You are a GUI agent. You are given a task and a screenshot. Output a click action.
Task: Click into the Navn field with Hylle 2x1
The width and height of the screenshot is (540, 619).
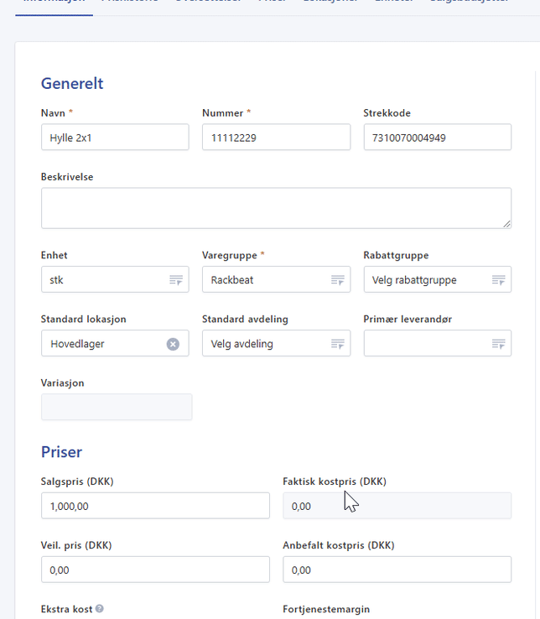click(x=114, y=138)
